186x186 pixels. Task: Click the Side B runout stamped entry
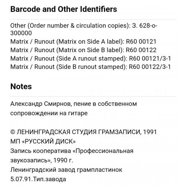pos(91,67)
